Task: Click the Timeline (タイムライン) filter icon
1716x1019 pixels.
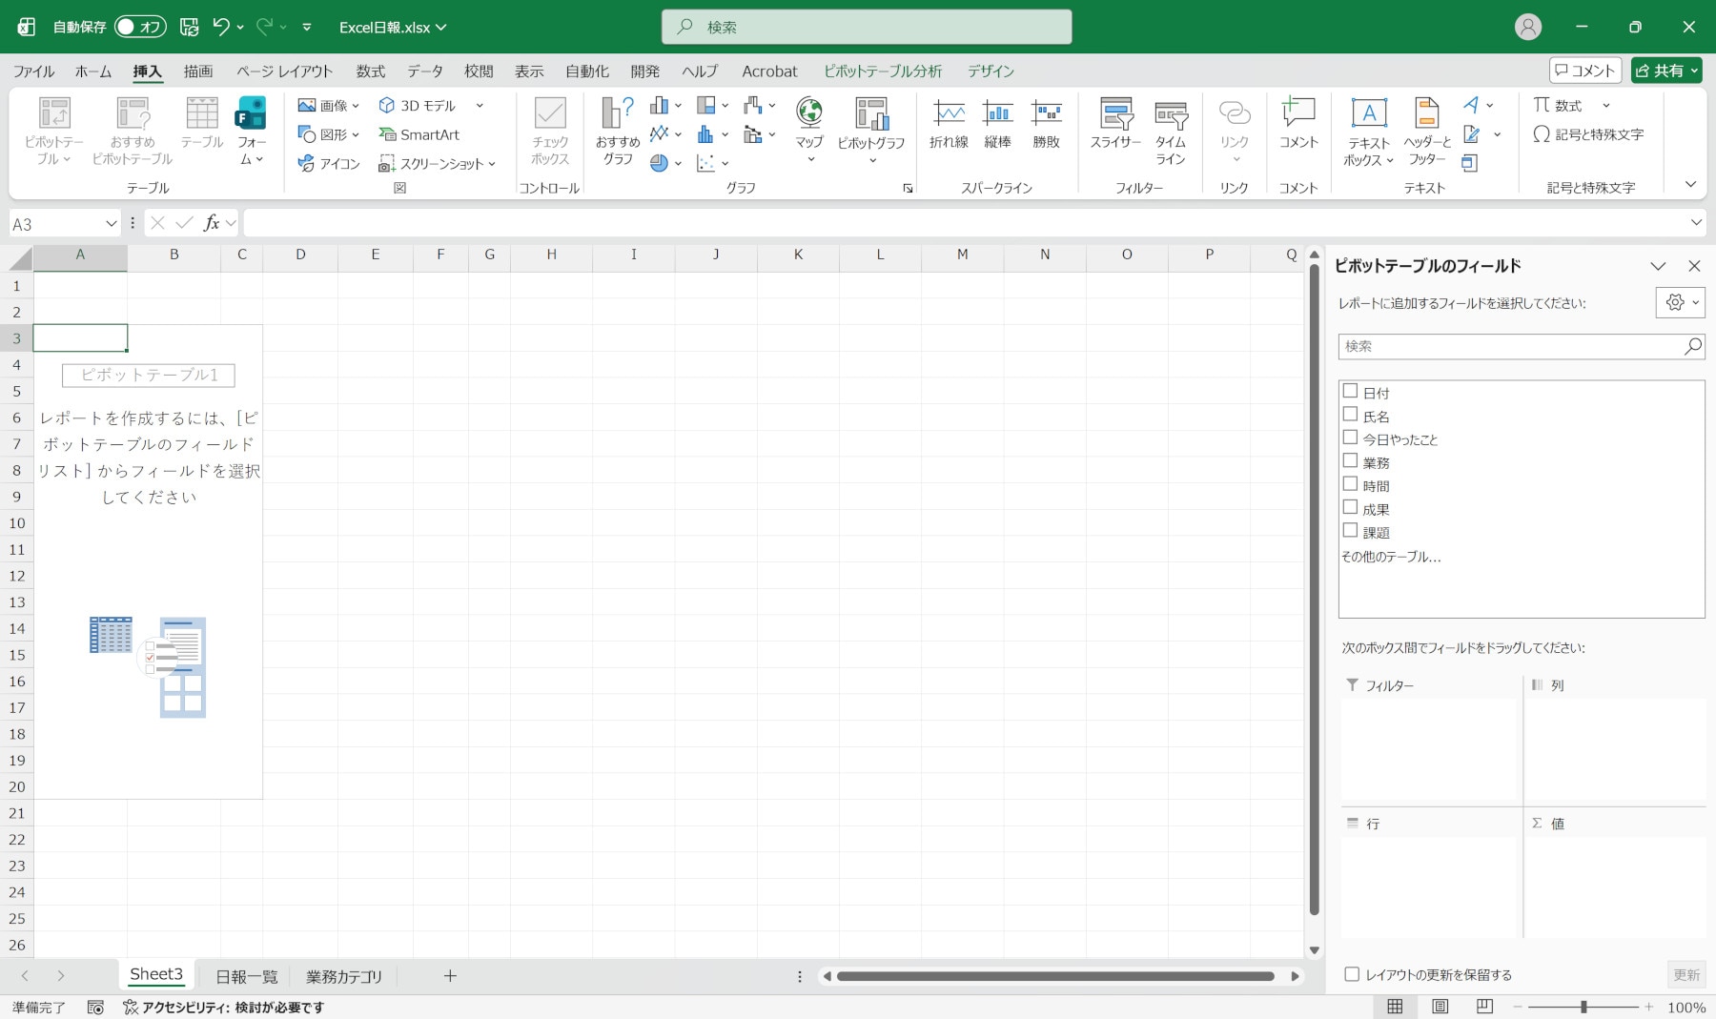Action: point(1170,116)
